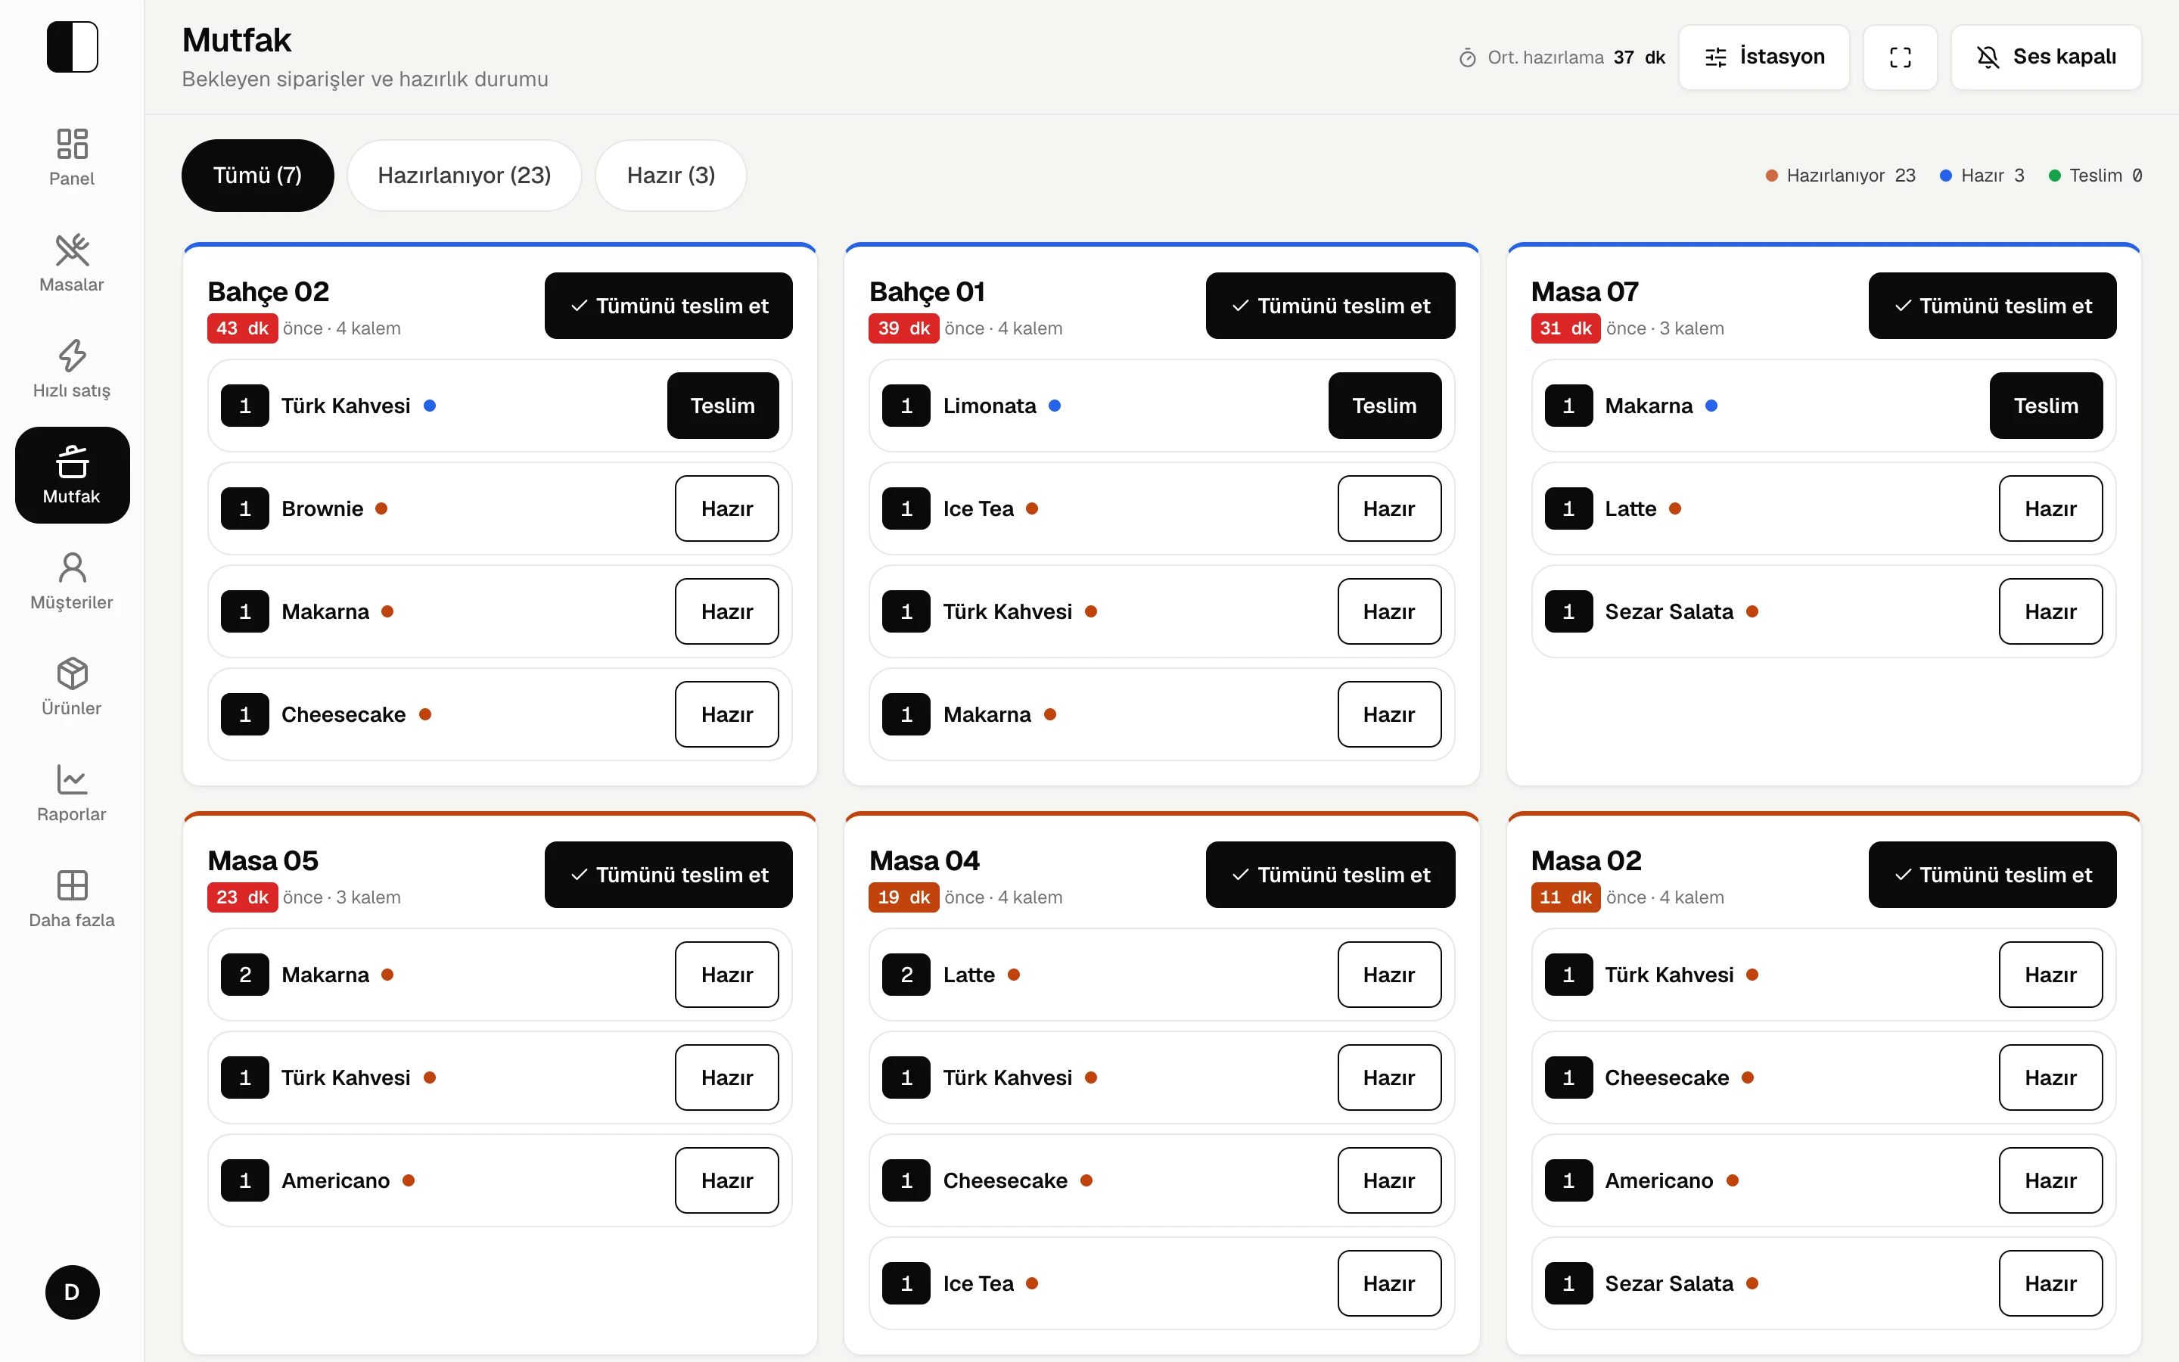Mark Cheesecake ready in Bahçe 02

pos(726,714)
